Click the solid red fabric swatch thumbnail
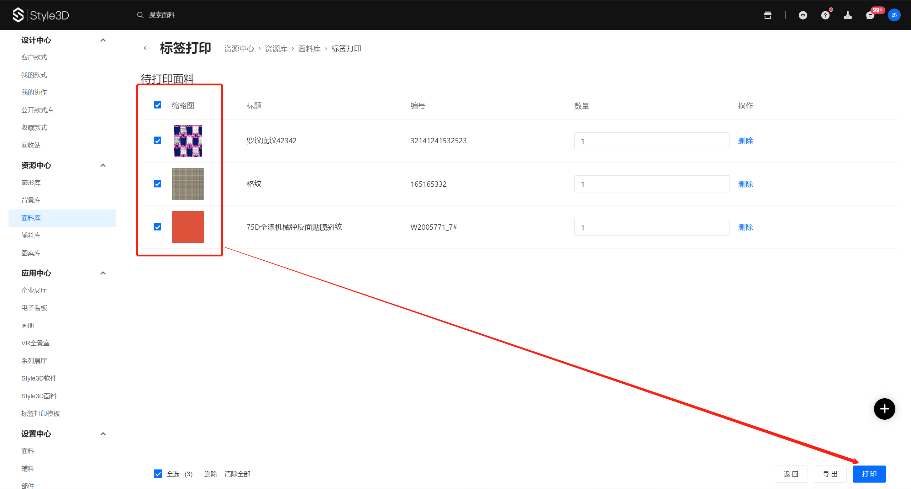911x489 pixels. (x=188, y=227)
